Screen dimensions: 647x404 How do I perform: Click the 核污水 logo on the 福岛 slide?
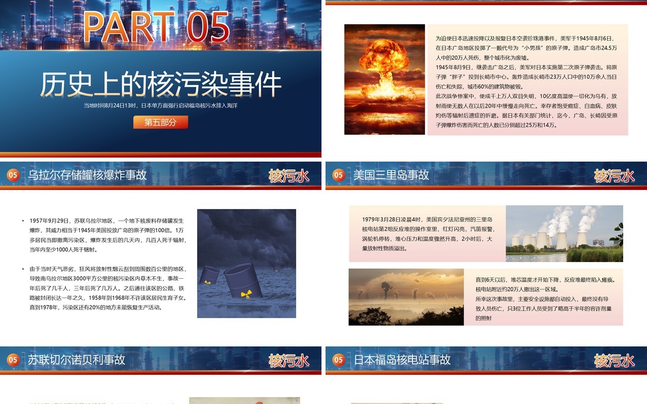click(614, 361)
